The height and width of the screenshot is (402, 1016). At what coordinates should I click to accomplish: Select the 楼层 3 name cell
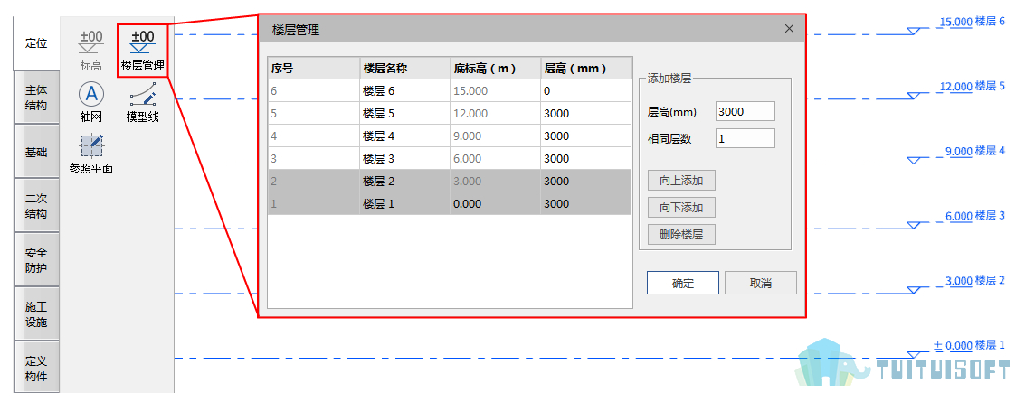coord(405,159)
